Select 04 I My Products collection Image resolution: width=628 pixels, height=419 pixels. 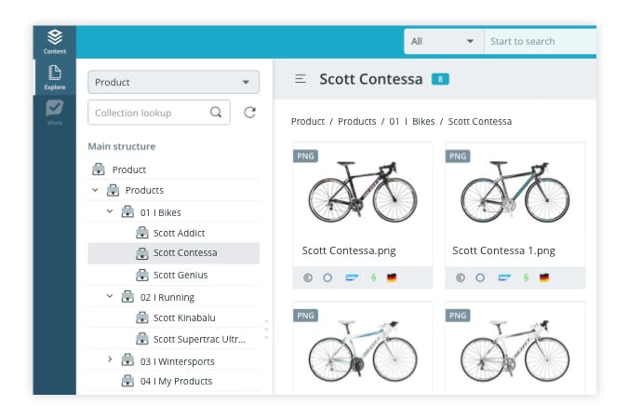pos(176,381)
